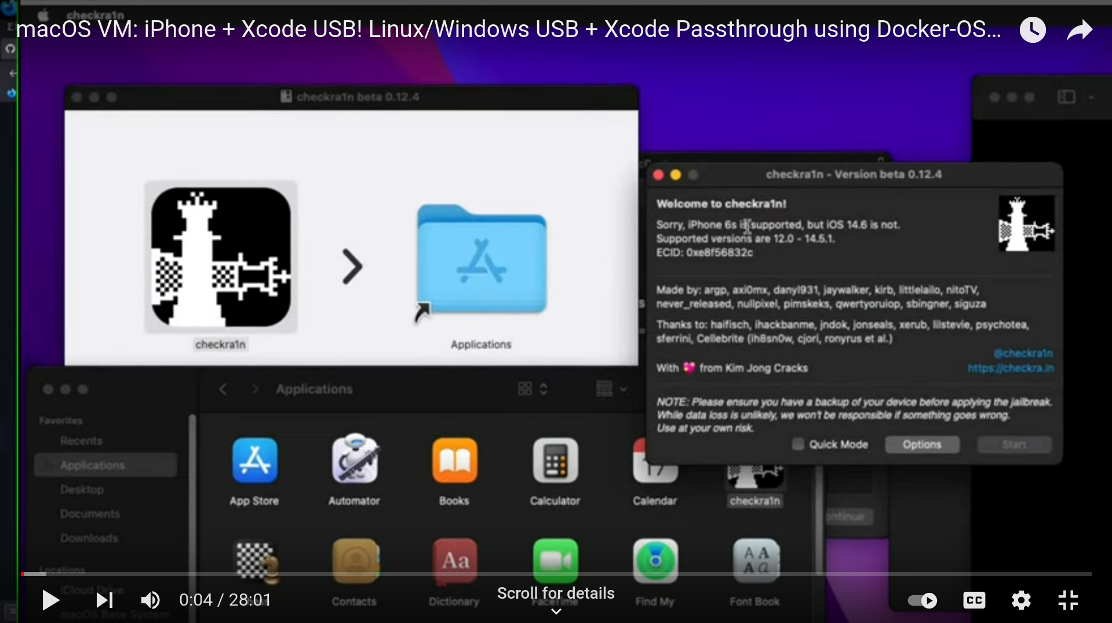Seek using the video progress bar

click(556, 574)
